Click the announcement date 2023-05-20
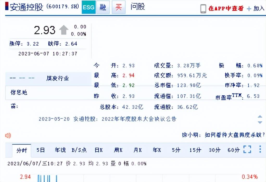The width and height of the screenshot is (266, 182). [x=54, y=119]
